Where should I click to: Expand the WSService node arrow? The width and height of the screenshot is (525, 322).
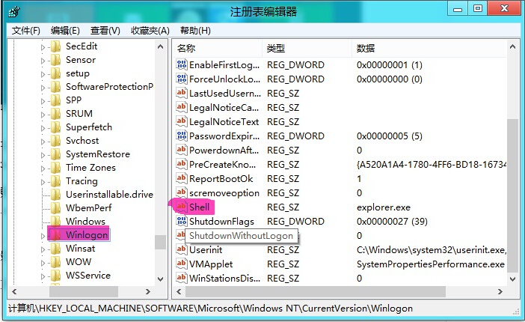(x=43, y=276)
